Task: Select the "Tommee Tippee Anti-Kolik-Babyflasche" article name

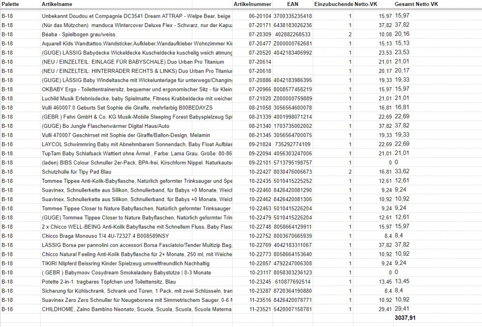Action: click(137, 181)
